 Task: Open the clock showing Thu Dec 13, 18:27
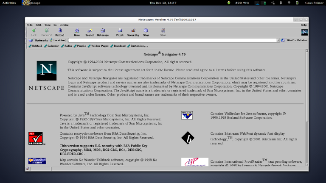click(x=163, y=3)
